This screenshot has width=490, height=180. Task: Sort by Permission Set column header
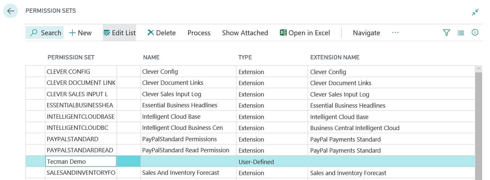tap(71, 57)
